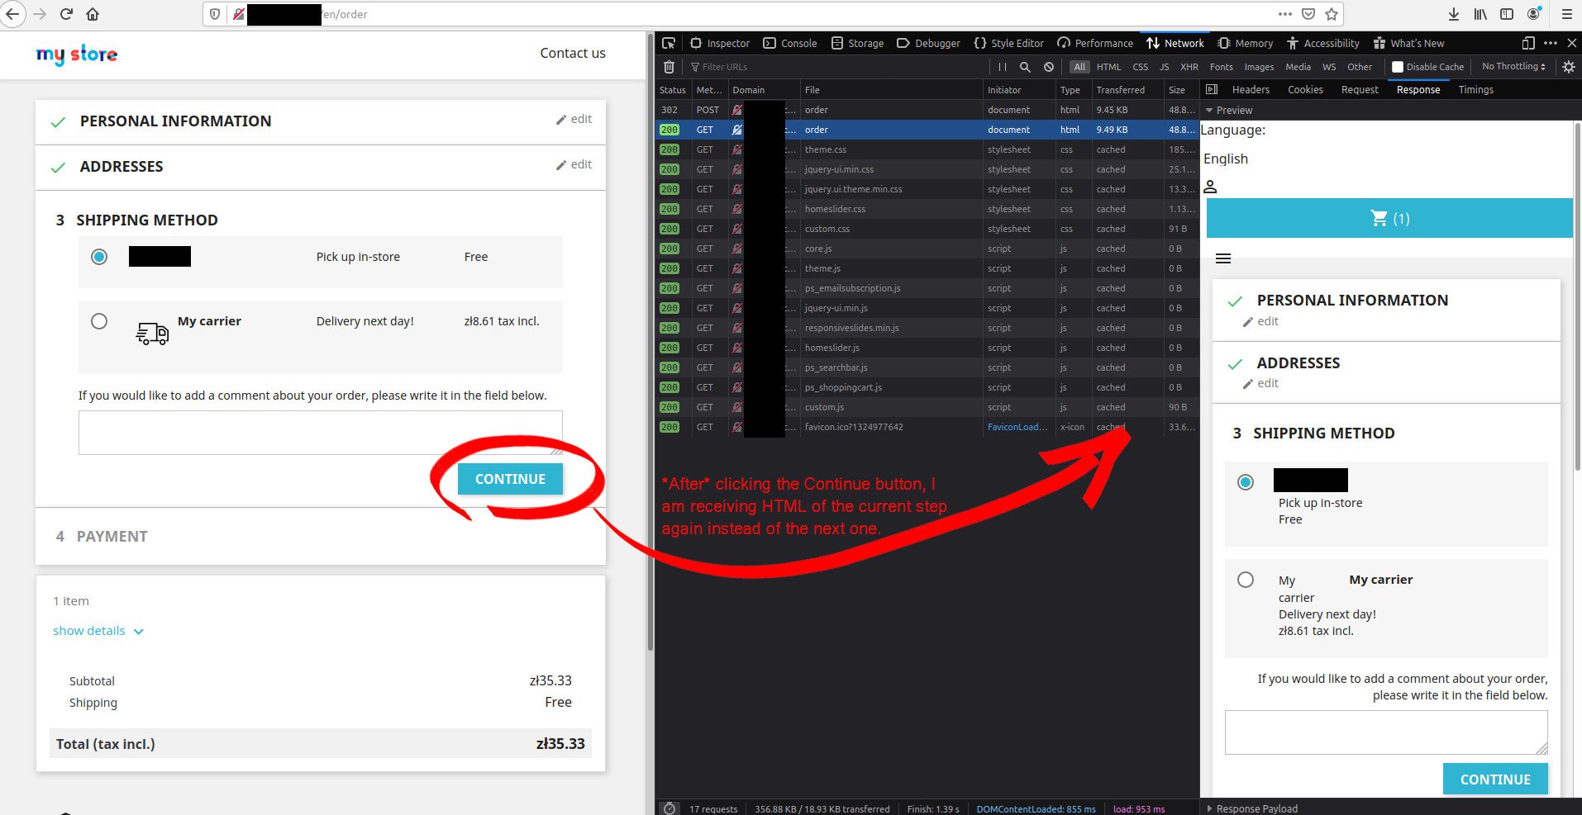
Task: Select the Pick up in-store radio option
Action: point(99,257)
